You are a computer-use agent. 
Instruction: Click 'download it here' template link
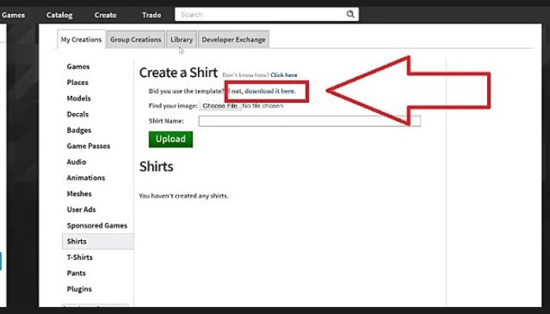[270, 91]
